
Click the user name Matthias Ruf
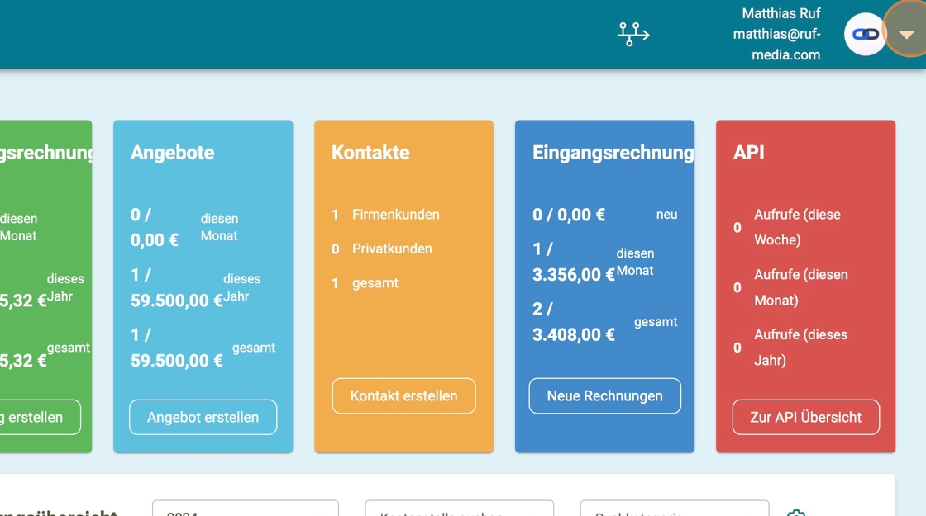(x=780, y=13)
